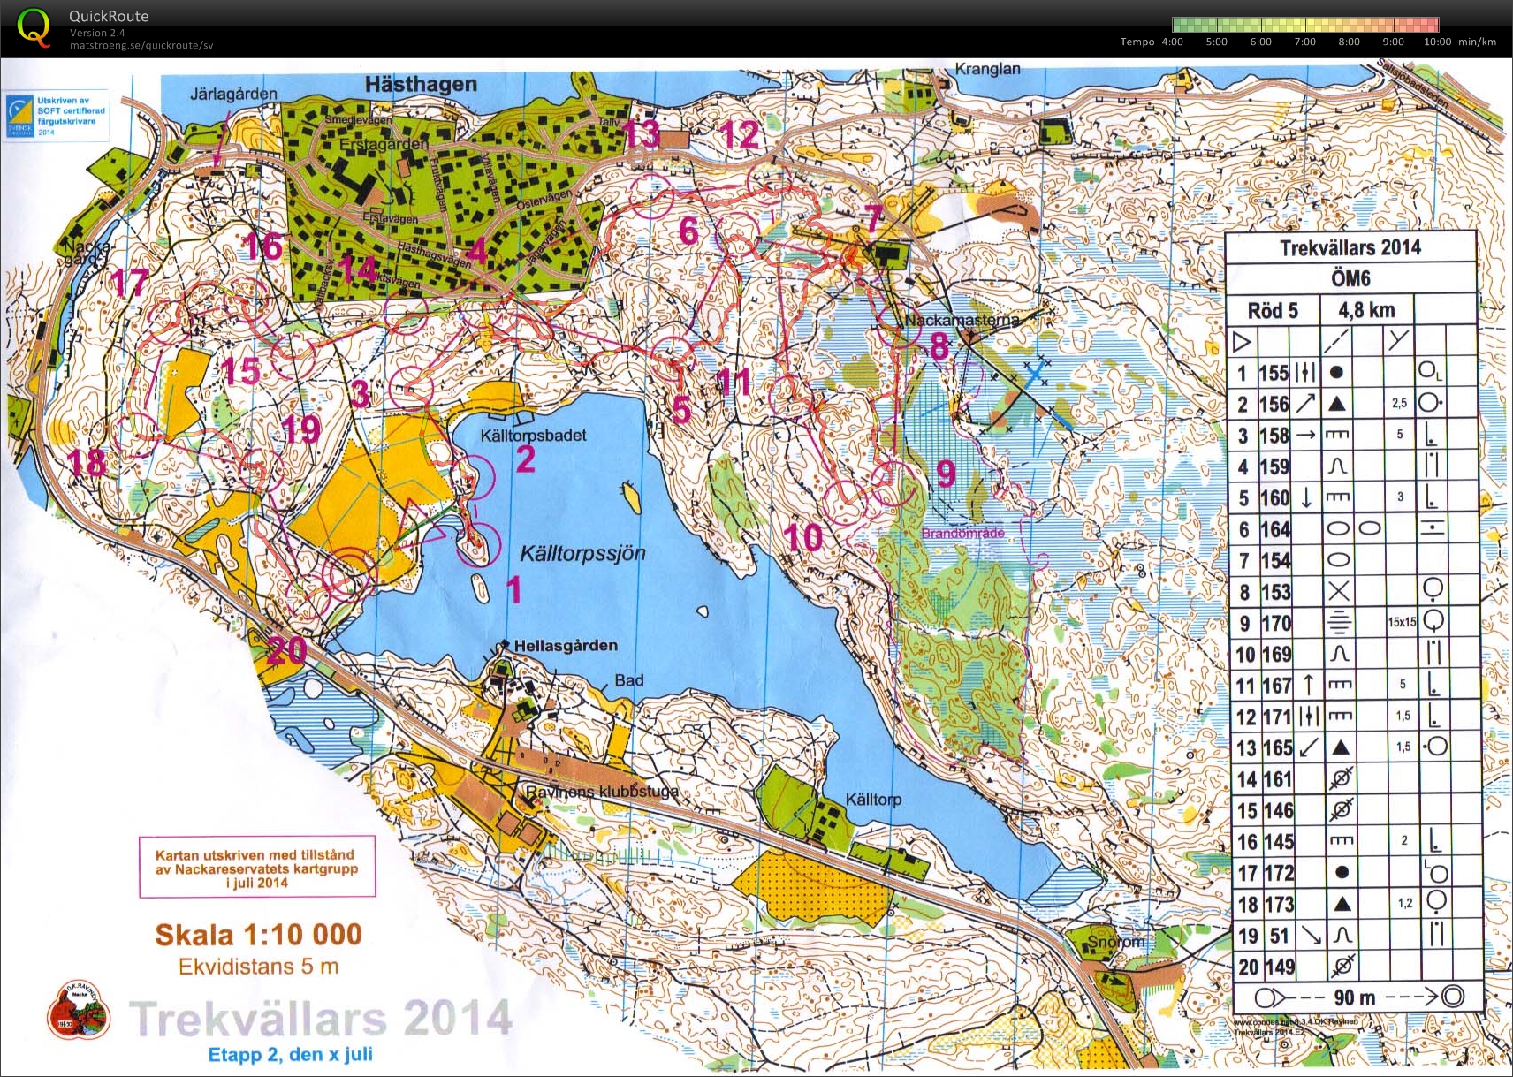This screenshot has height=1077, width=1513.
Task: Click the 'Kranglan' map label
Action: (987, 69)
